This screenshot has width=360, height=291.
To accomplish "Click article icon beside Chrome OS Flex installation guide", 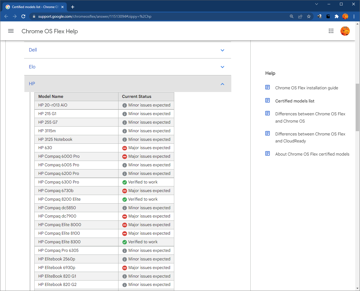I will tap(268, 87).
